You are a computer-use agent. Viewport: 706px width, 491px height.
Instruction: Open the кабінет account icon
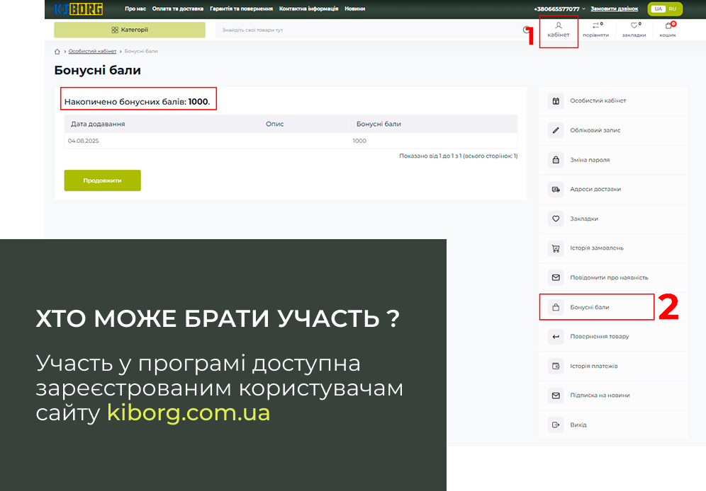[559, 29]
